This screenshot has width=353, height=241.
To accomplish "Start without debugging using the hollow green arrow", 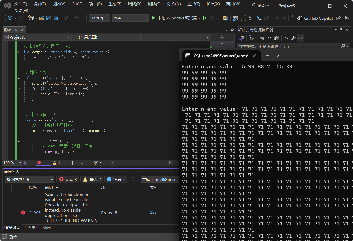I will click(205, 18).
